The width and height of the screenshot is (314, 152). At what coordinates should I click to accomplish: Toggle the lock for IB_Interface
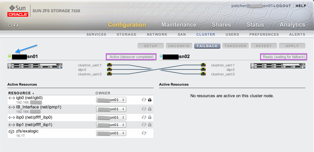(x=149, y=109)
